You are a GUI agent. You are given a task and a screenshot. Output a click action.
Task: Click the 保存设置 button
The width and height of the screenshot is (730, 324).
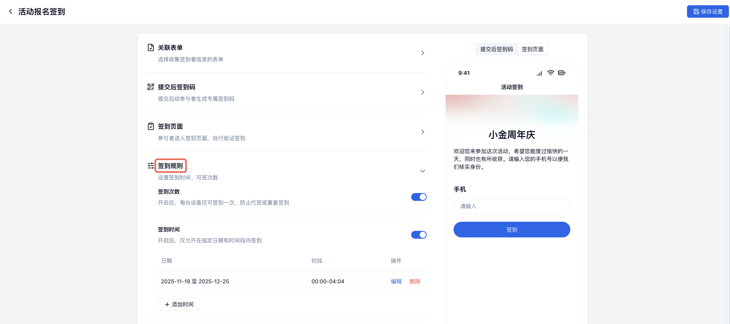coord(707,12)
